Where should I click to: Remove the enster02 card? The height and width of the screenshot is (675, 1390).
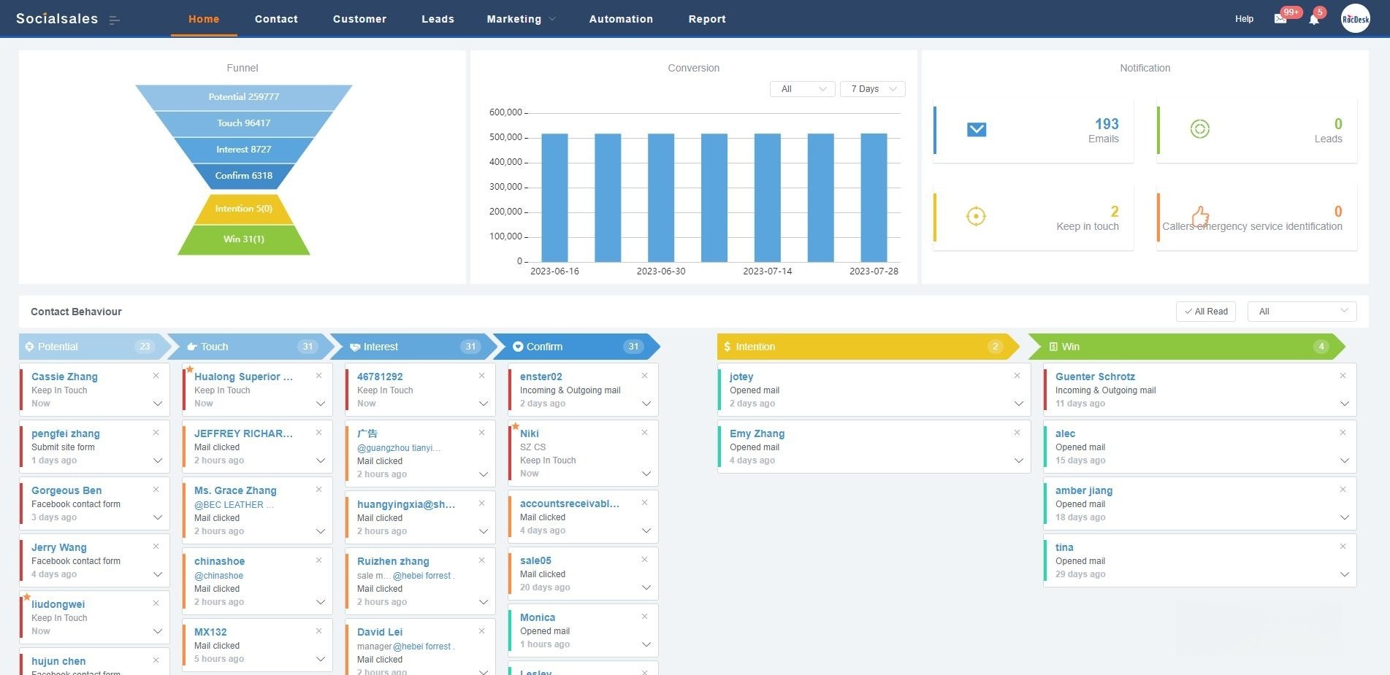tap(645, 376)
